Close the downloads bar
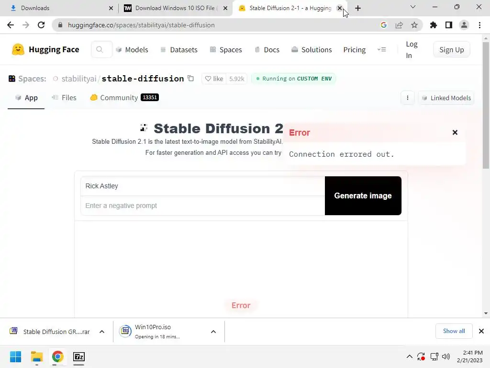 click(x=481, y=331)
